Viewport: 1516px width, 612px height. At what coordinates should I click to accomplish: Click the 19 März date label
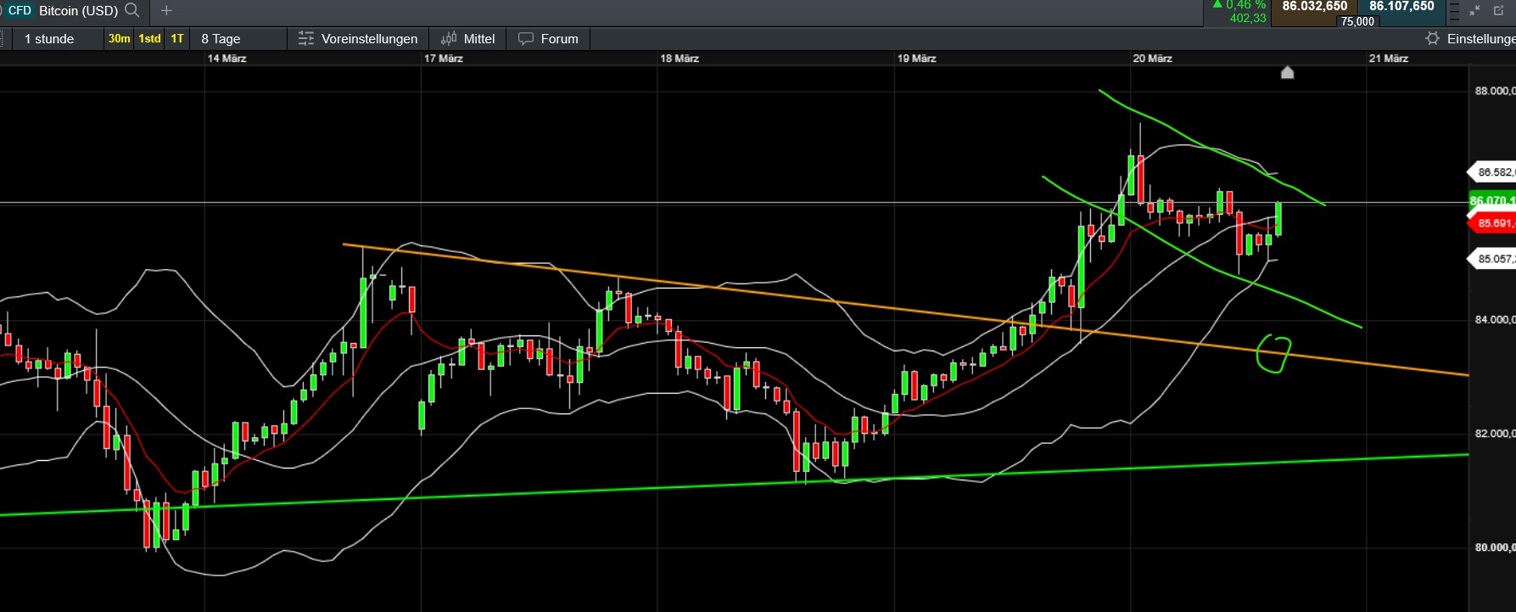click(x=917, y=59)
